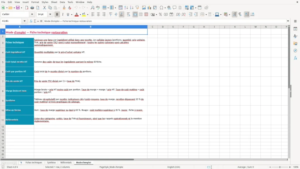Open the sidebar Properties panel icon

[295, 29]
